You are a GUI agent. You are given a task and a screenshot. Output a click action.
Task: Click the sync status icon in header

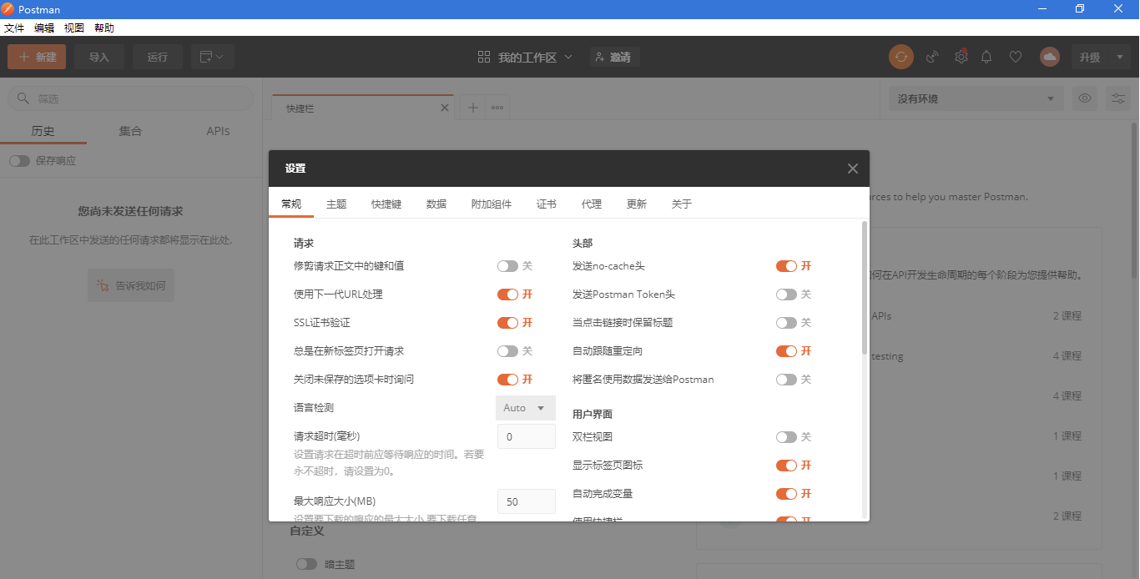point(901,57)
